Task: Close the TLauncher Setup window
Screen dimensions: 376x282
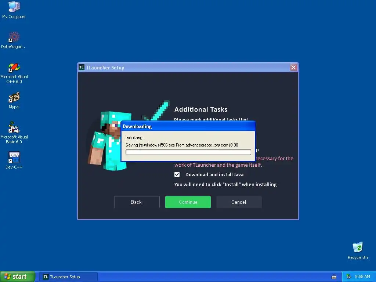Action: [x=293, y=68]
